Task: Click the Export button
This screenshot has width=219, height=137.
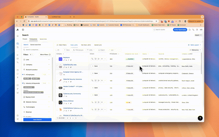Action: pyautogui.click(x=102, y=50)
